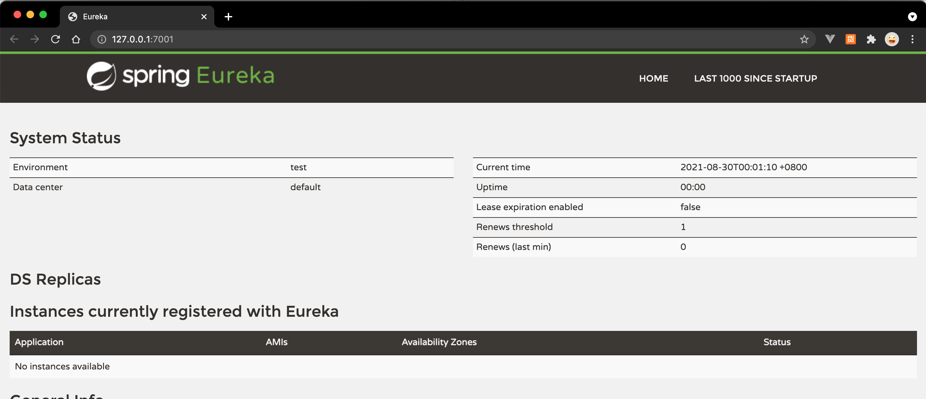This screenshot has height=399, width=926.
Task: Click the Current time value 2021-08-30T00:01:10
Action: (743, 167)
